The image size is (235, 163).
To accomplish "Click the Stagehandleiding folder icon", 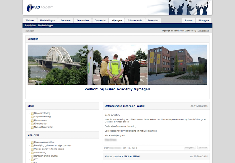I will [x=32, y=113].
